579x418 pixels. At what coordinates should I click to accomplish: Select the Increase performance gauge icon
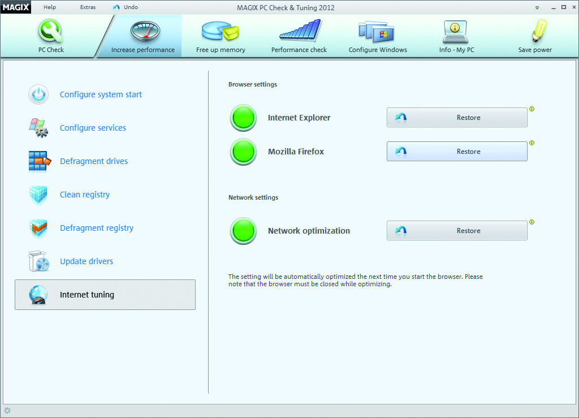[145, 31]
